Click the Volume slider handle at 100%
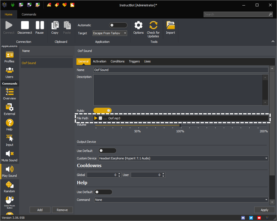Screen dimensions: 277x221 [180, 125]
